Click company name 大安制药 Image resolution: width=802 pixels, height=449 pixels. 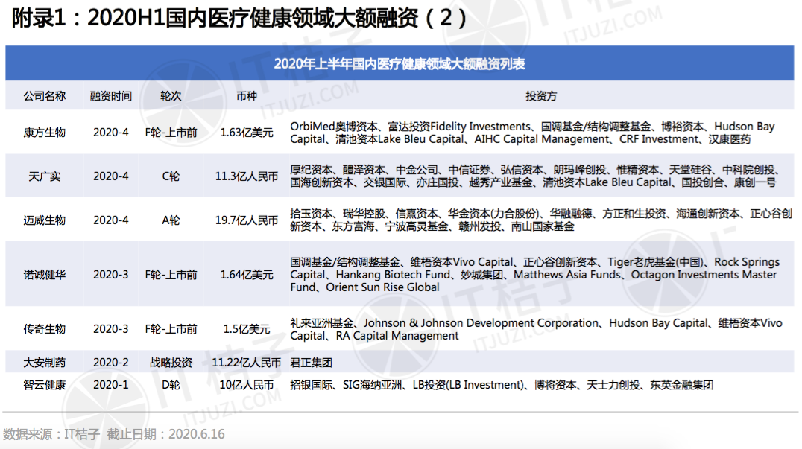tap(45, 363)
